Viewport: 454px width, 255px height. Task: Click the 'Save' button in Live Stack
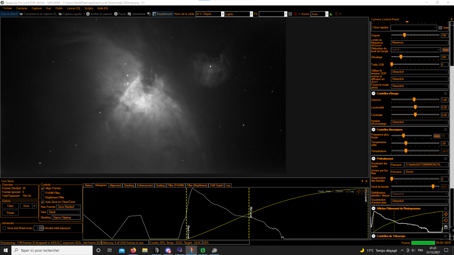point(26,206)
